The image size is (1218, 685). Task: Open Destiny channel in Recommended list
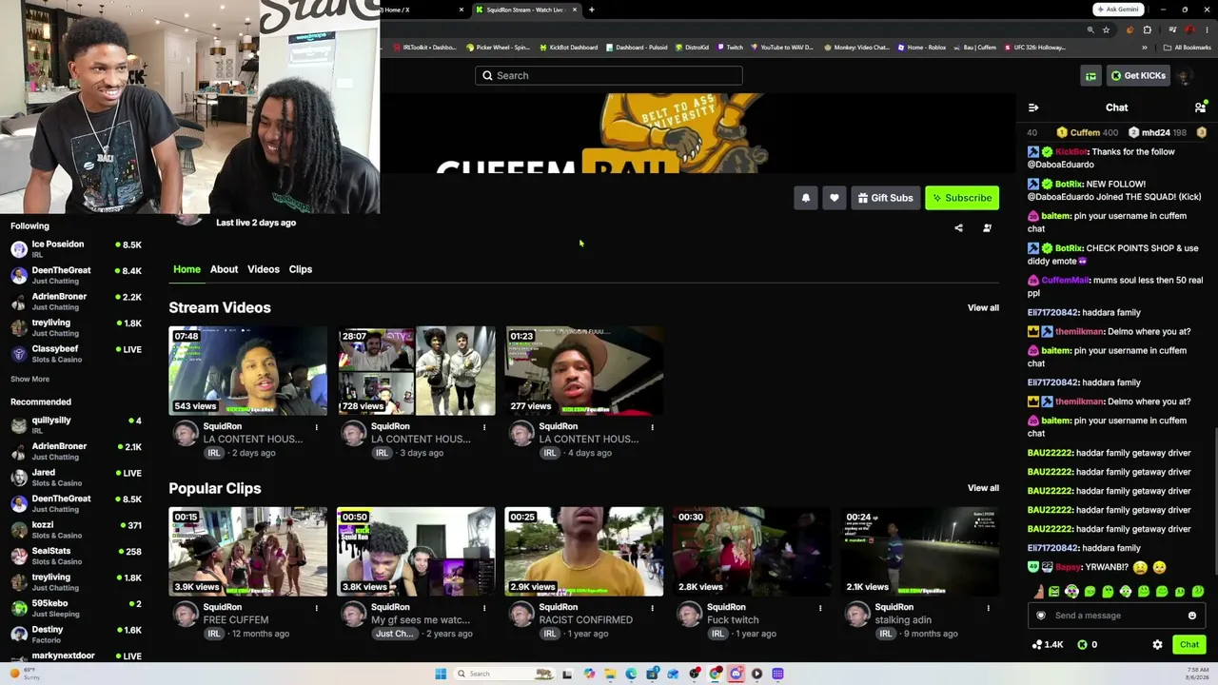coord(76,634)
